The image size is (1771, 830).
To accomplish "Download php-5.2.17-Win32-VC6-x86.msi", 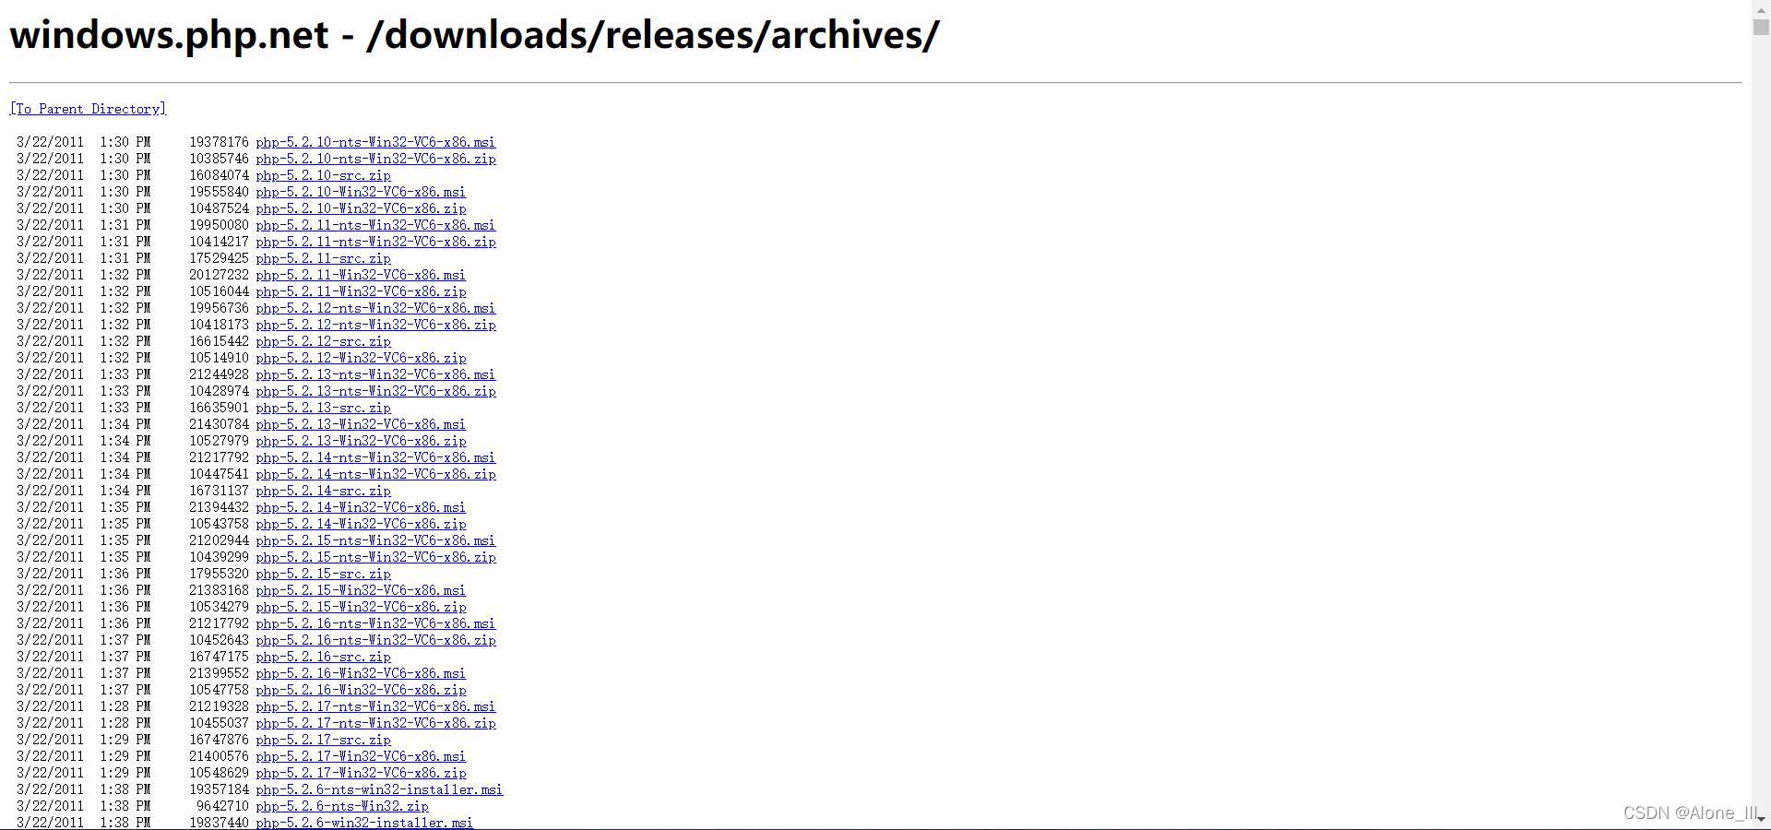I will (361, 756).
